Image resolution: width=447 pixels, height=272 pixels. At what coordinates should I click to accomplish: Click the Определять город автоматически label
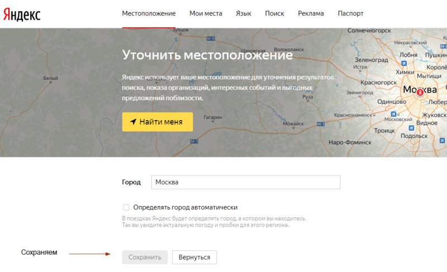(186, 207)
